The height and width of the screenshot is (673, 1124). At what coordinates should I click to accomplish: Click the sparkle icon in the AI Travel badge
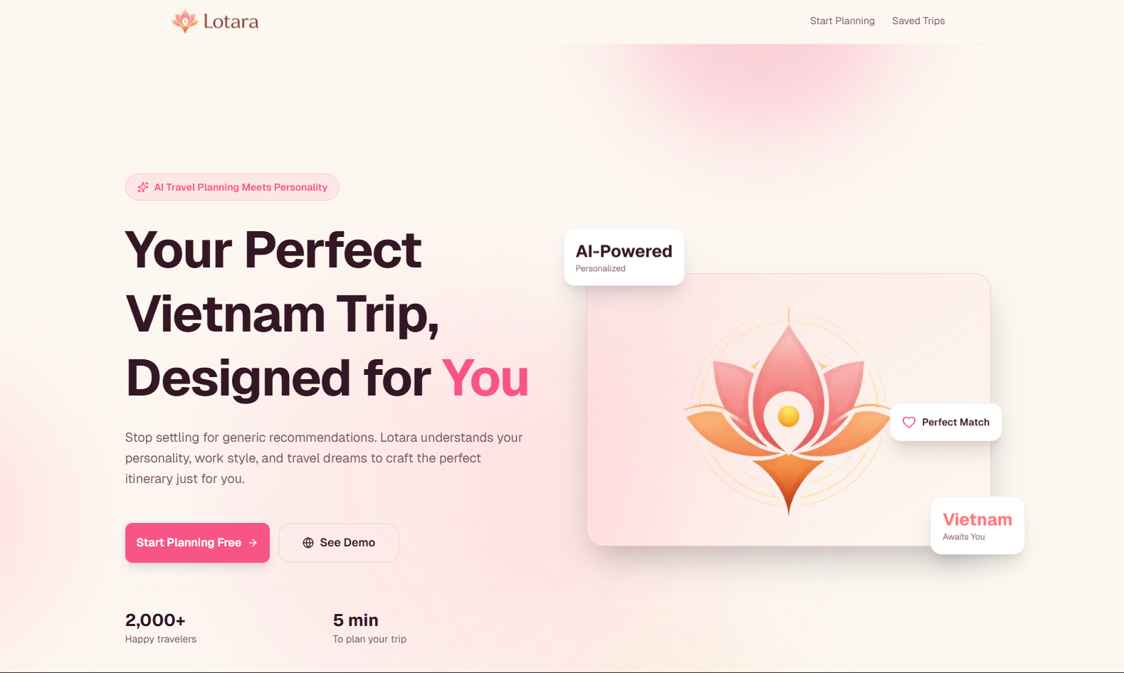tap(143, 187)
